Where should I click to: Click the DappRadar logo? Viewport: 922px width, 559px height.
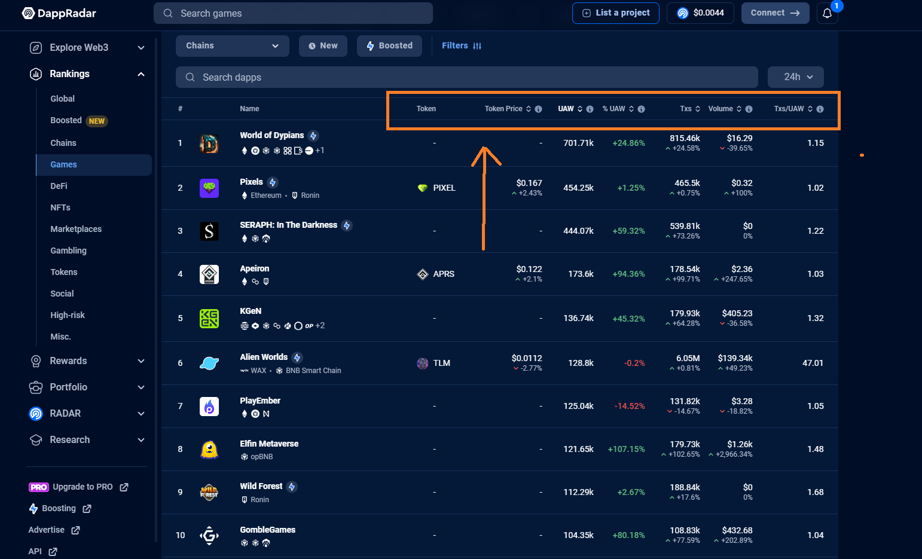tap(59, 13)
